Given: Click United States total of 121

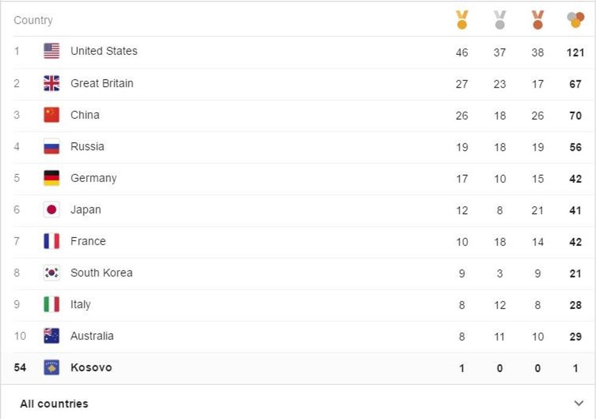Looking at the screenshot, I should pyautogui.click(x=575, y=52).
